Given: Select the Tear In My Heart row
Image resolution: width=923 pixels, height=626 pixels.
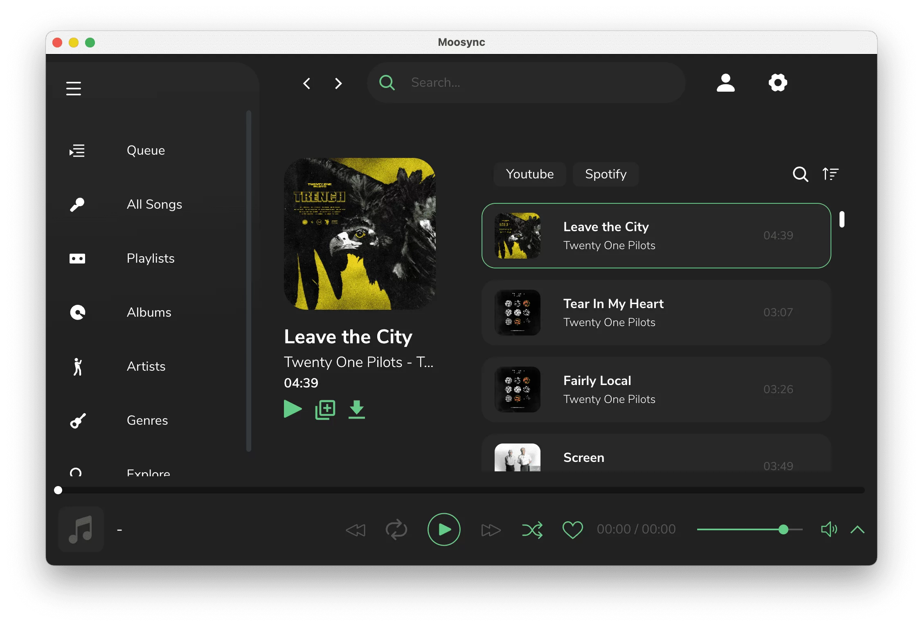Looking at the screenshot, I should tap(656, 313).
